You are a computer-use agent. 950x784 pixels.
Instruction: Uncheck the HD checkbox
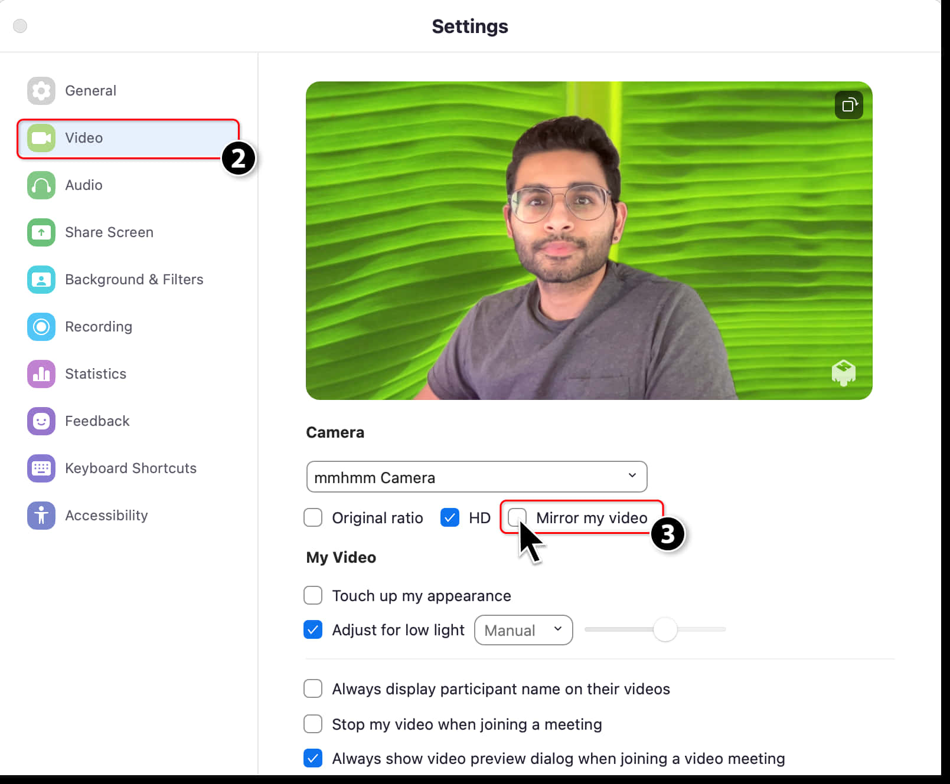[450, 517]
